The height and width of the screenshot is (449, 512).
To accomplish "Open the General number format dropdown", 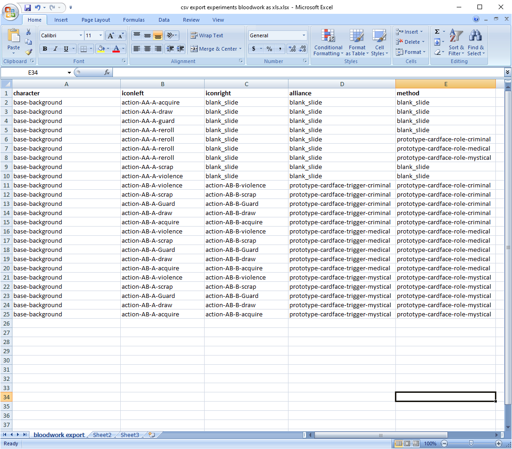I will (x=304, y=35).
